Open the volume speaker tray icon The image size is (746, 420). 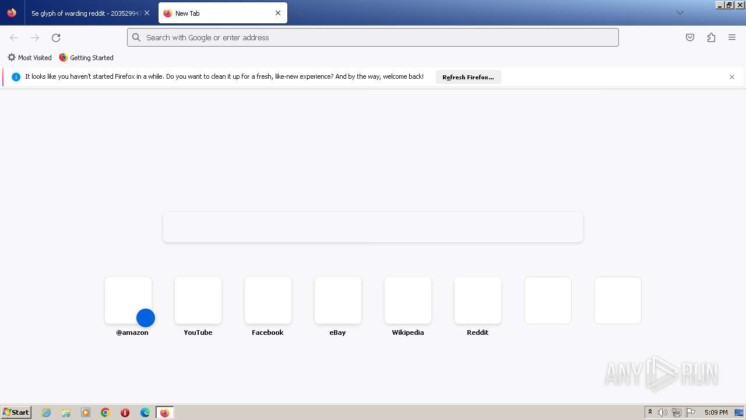click(x=663, y=412)
